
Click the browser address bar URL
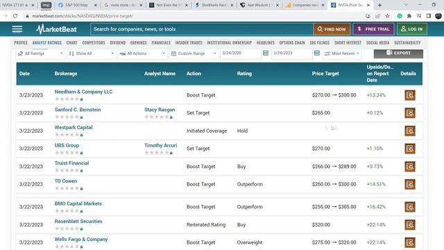tap(83, 16)
